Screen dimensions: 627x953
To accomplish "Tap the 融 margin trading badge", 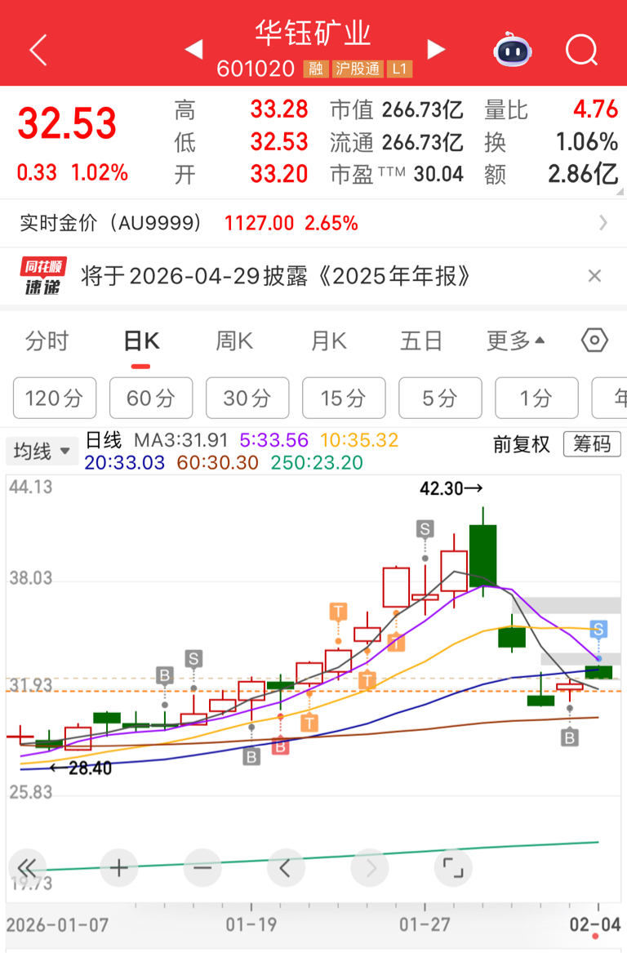I will (x=315, y=69).
